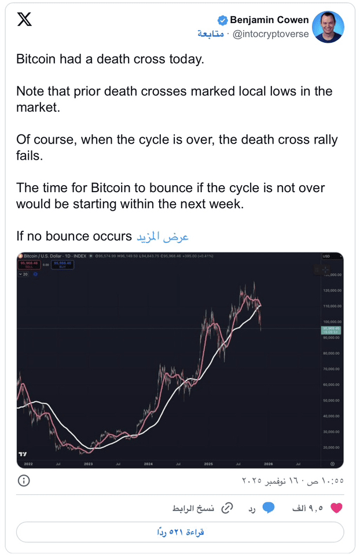
Task: Click the X logo icon
Action: [24, 20]
